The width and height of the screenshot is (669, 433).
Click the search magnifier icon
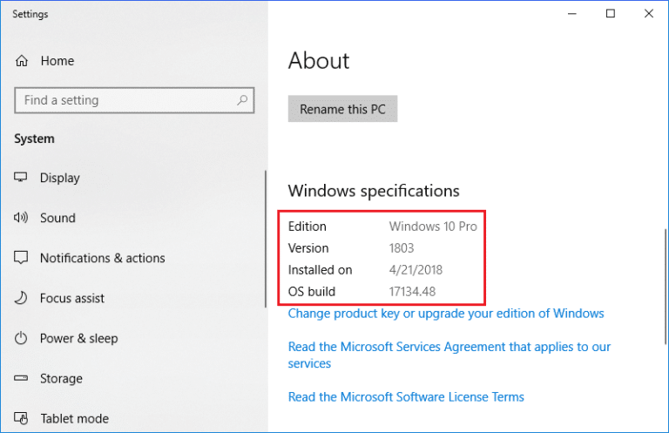pos(243,100)
